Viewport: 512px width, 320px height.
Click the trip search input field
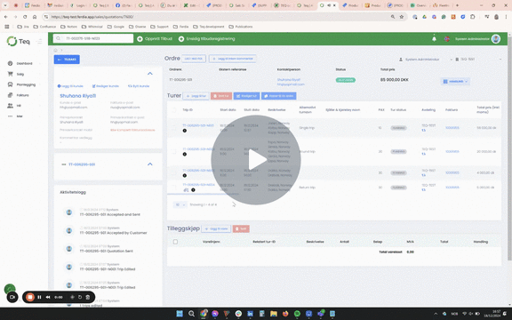pos(93,38)
